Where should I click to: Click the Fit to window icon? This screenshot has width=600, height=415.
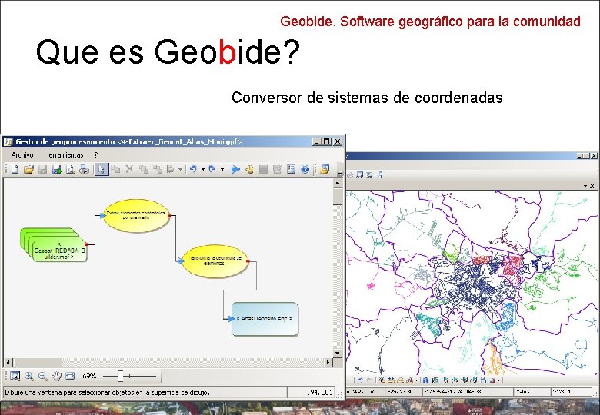point(70,376)
